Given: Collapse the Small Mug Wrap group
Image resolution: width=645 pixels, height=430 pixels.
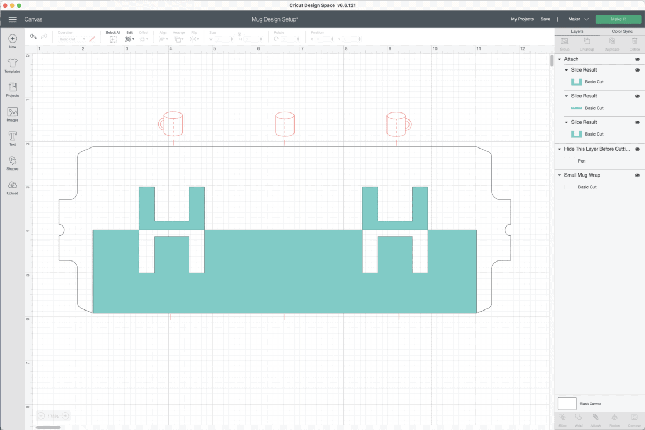Looking at the screenshot, I should (560, 175).
